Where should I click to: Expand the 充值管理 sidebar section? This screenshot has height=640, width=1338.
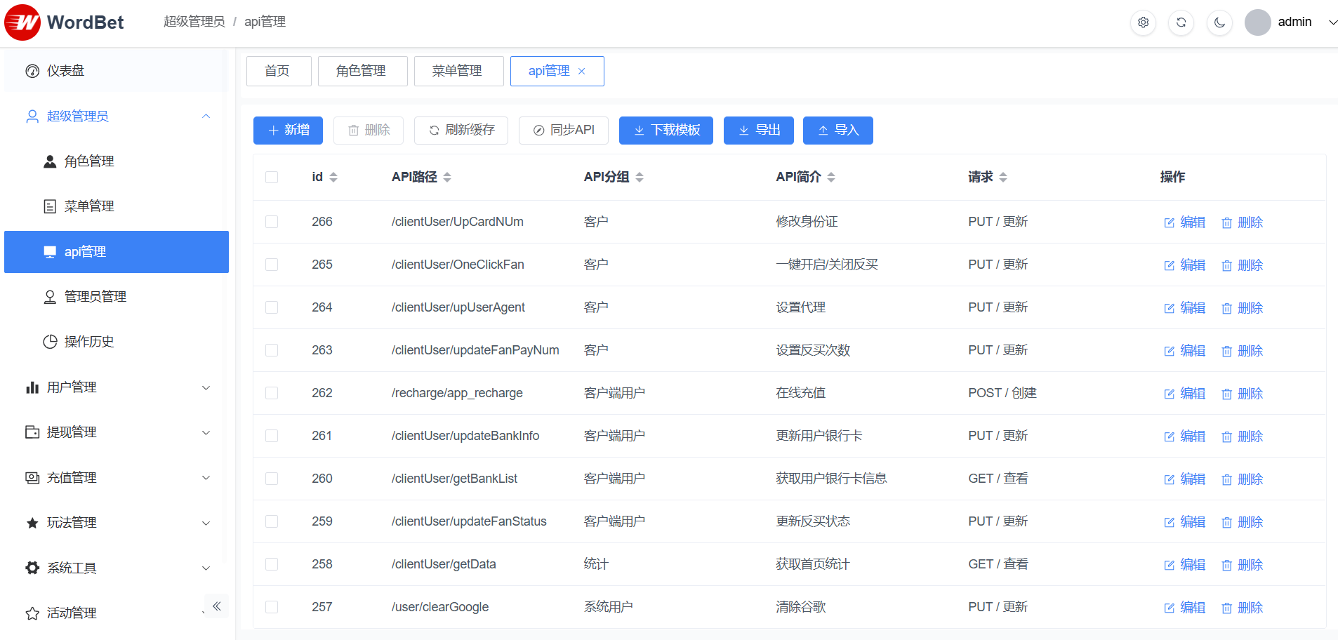click(x=117, y=478)
